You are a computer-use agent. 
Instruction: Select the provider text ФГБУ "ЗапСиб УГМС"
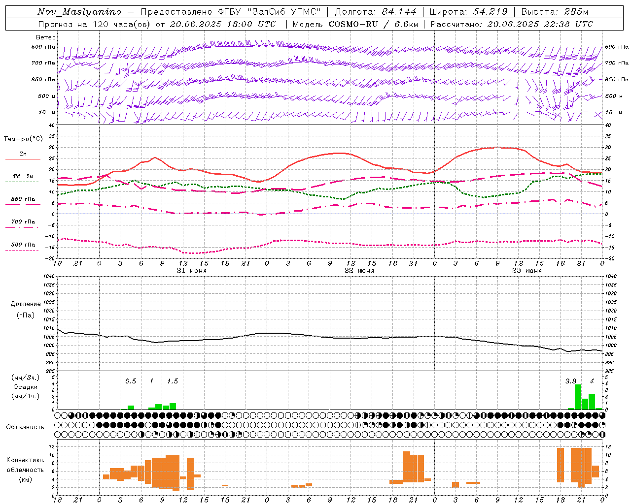pyautogui.click(x=270, y=12)
